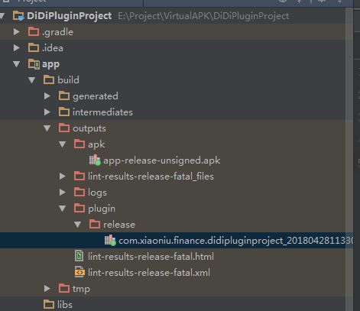Click the generated folder icon
The width and height of the screenshot is (360, 311).
tap(64, 96)
